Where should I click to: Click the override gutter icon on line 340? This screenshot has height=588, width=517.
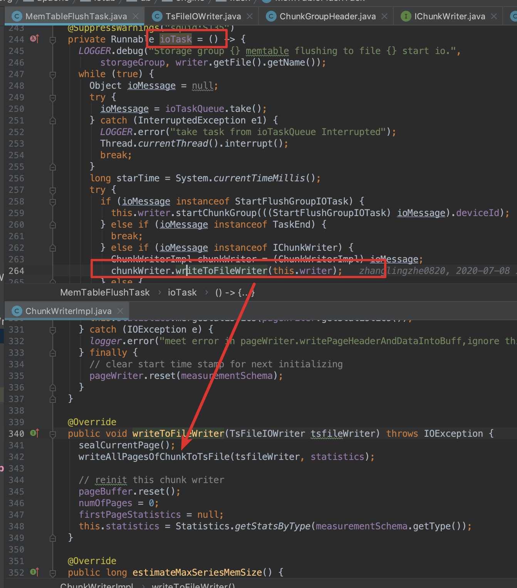pyautogui.click(x=34, y=433)
